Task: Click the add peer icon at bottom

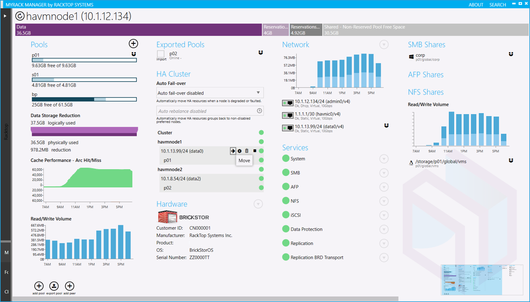Action: (69, 286)
